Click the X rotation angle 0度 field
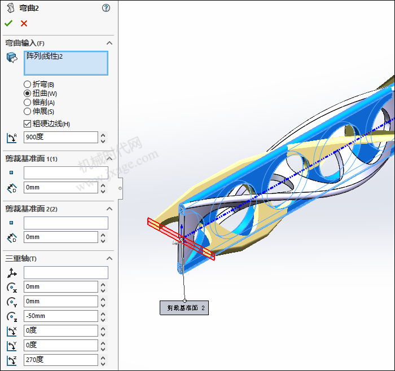395x371 pixels. pos(61,330)
